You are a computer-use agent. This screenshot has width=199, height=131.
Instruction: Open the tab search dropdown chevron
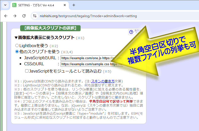[5, 5]
